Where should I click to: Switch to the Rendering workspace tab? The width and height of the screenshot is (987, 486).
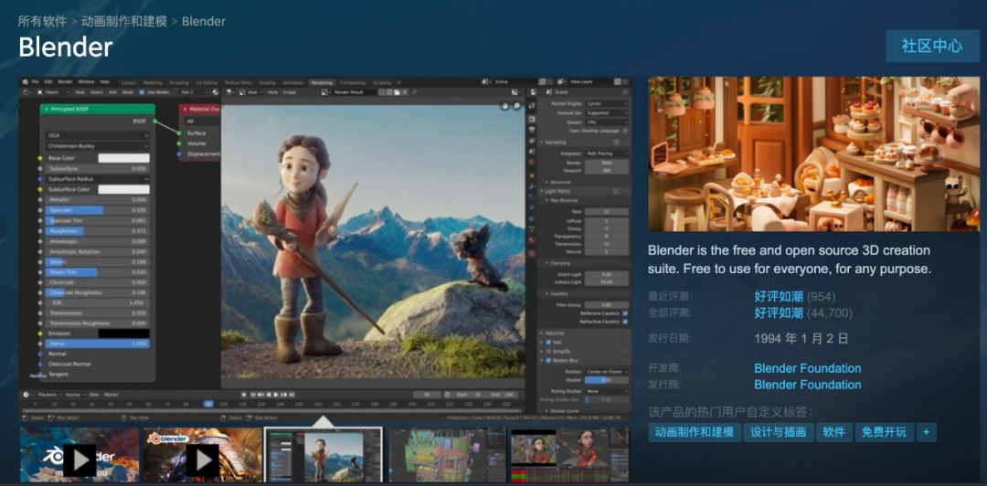click(322, 82)
